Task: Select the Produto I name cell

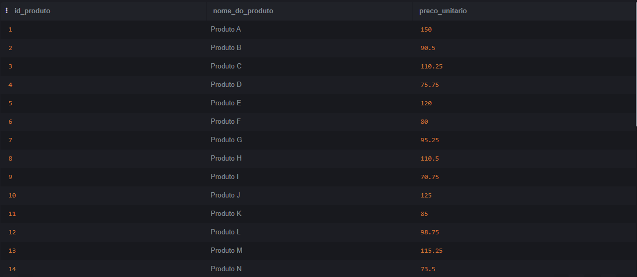Action: [x=225, y=177]
